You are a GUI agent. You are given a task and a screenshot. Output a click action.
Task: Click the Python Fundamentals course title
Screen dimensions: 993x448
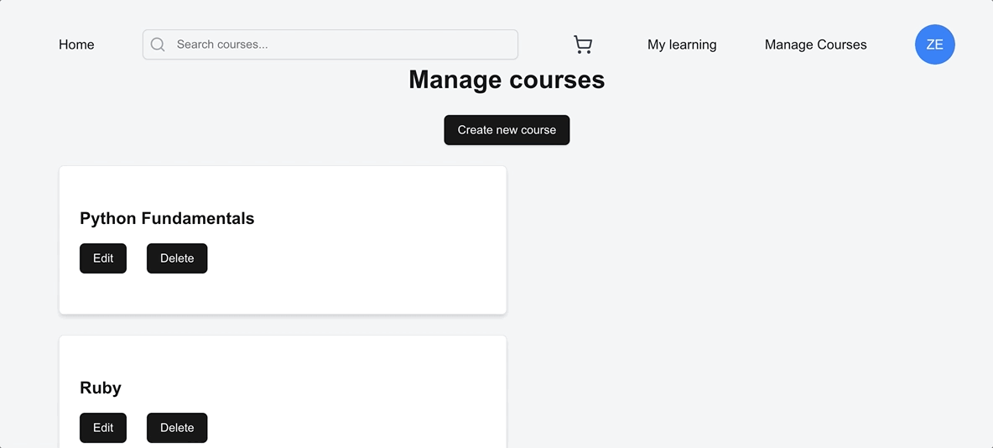pyautogui.click(x=167, y=219)
